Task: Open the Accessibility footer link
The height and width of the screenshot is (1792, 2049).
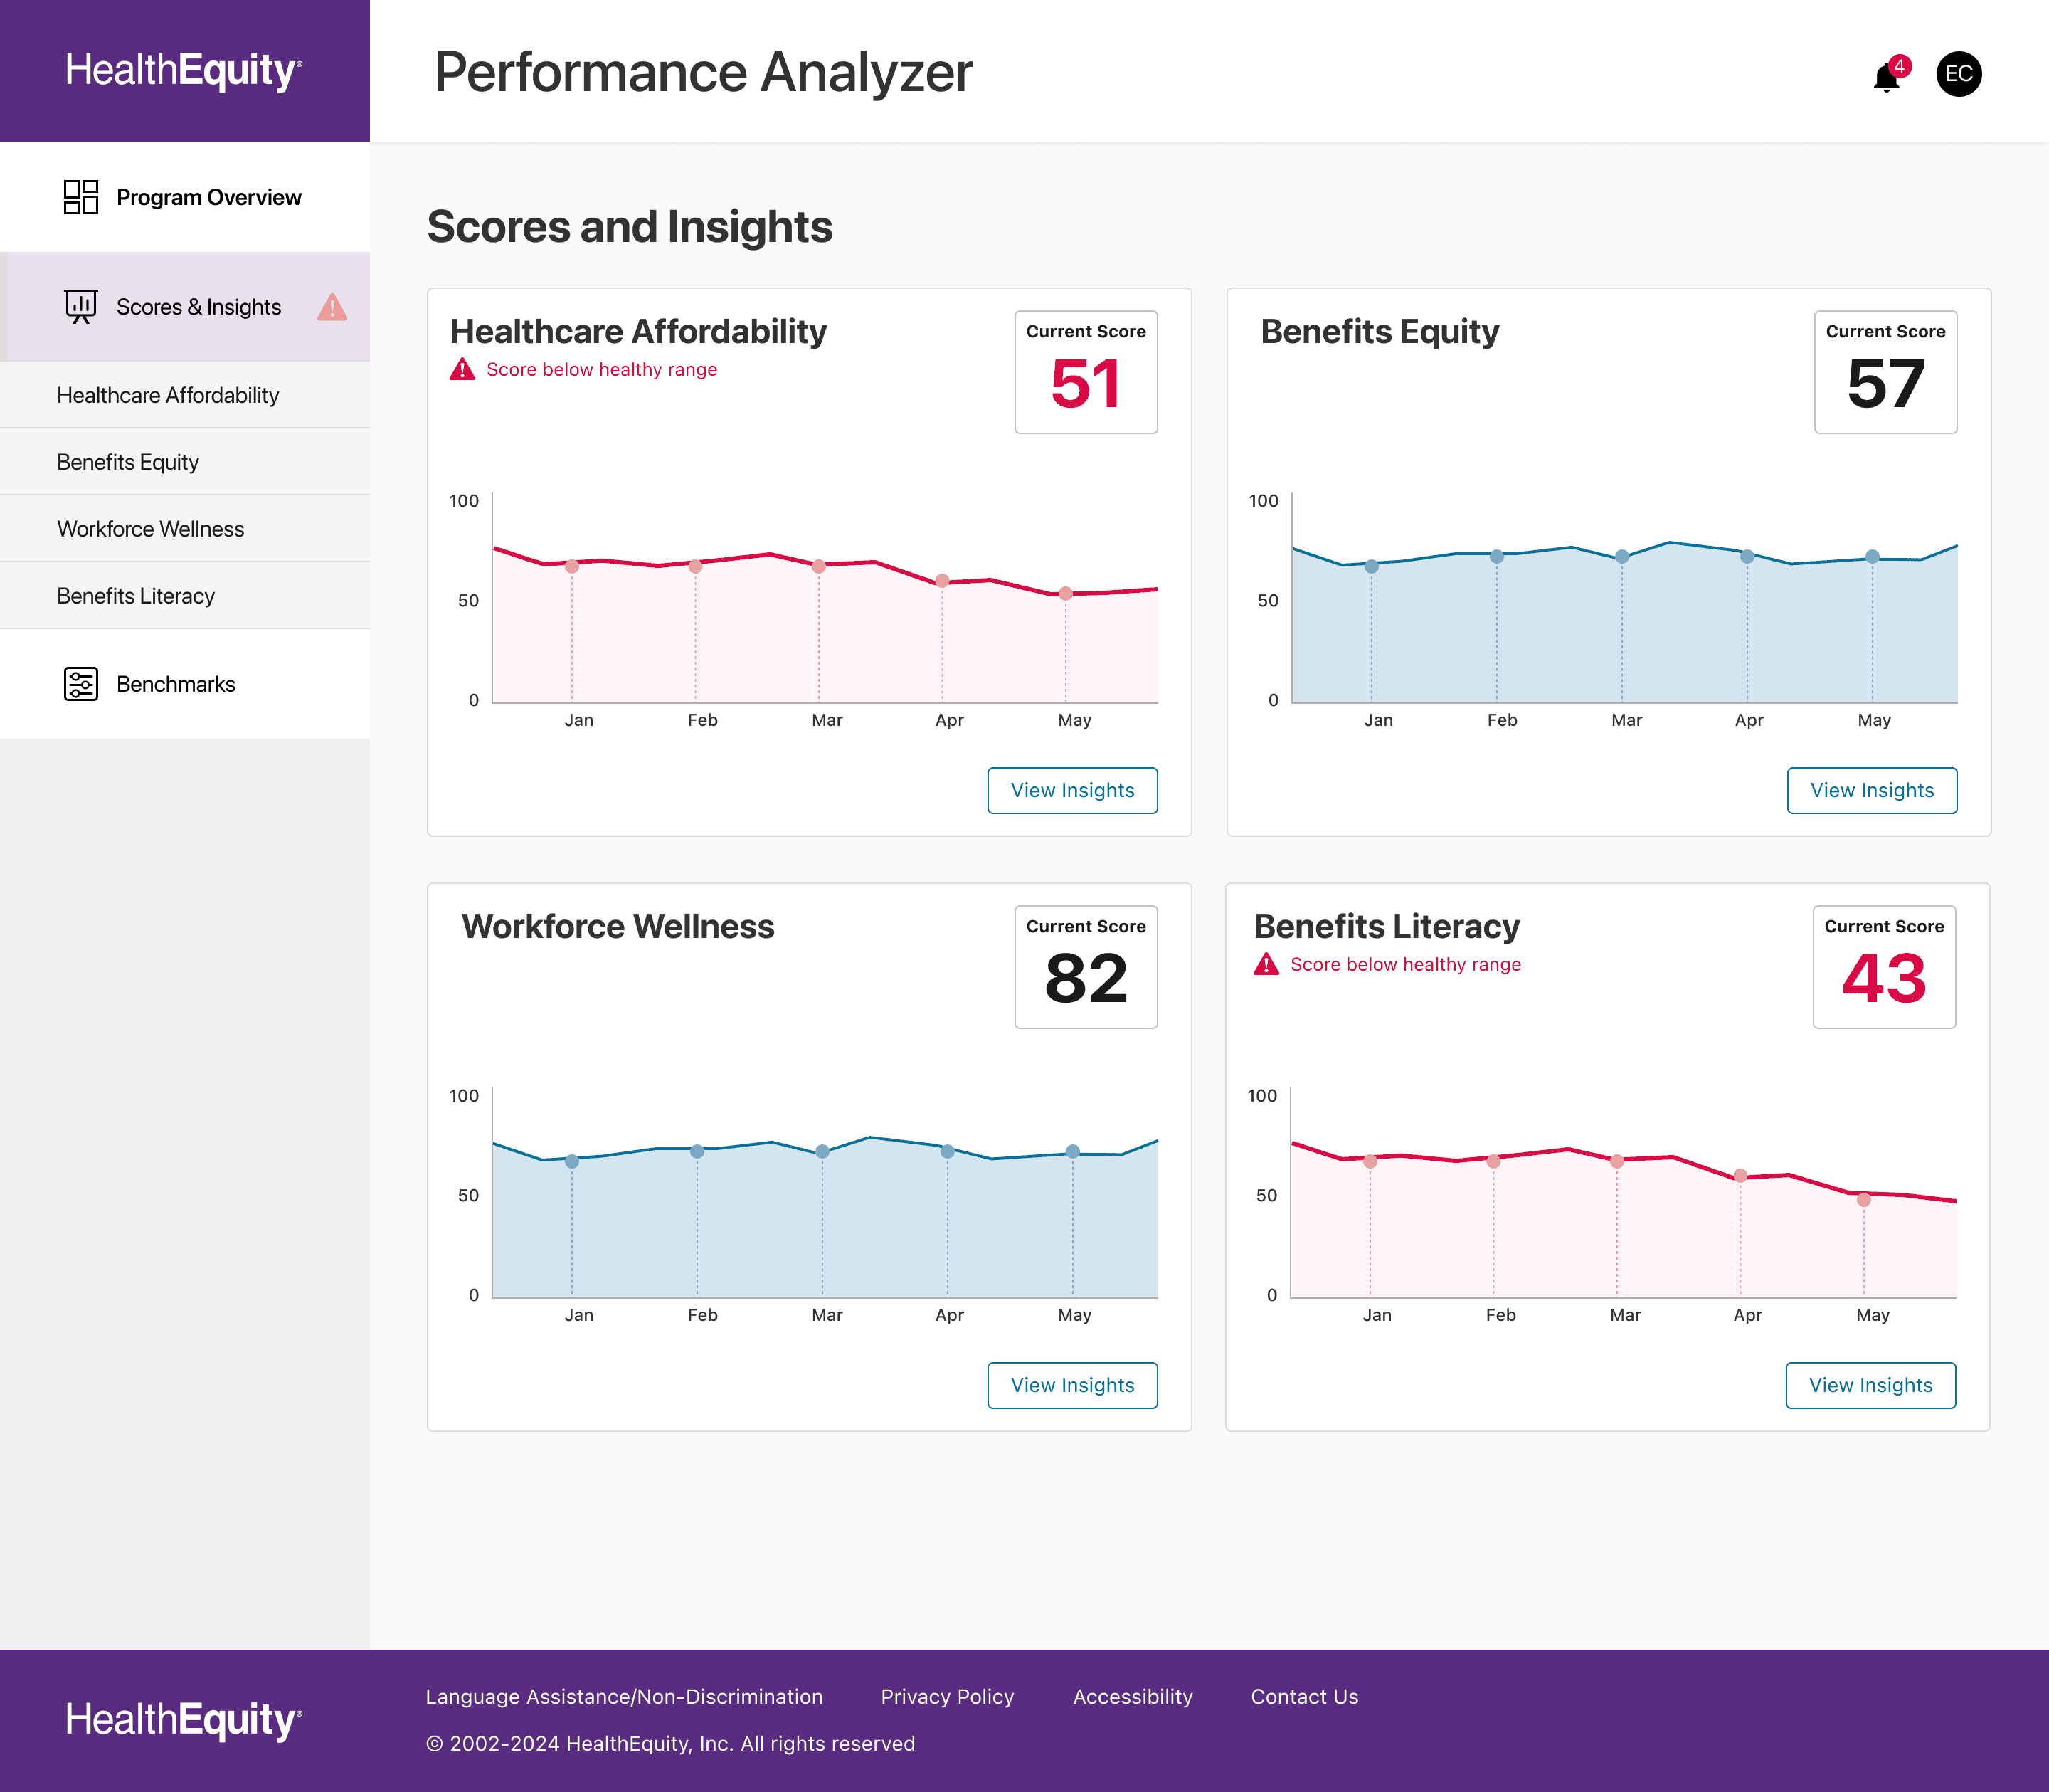Action: pyautogui.click(x=1133, y=1697)
